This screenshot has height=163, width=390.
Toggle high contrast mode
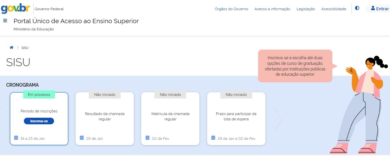coord(357,9)
